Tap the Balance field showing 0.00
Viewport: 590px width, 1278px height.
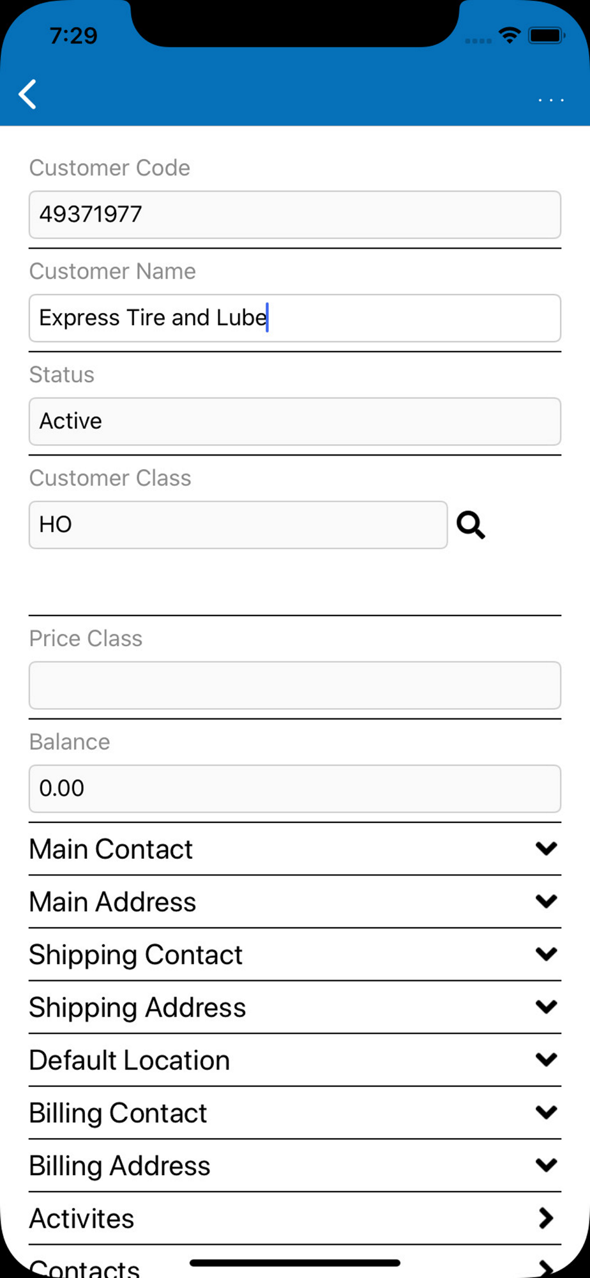(295, 789)
